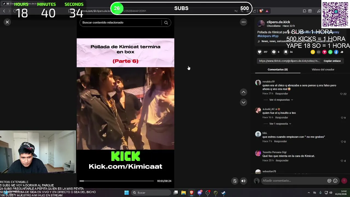Click the taskbar Buscar search box

point(150,193)
